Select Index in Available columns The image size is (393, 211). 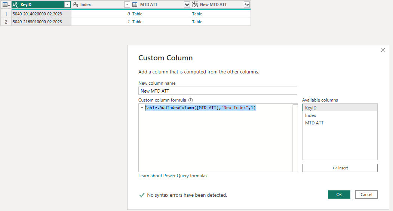(340, 115)
